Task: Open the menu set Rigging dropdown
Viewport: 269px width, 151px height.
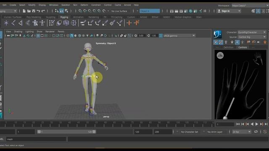Action: [8, 11]
